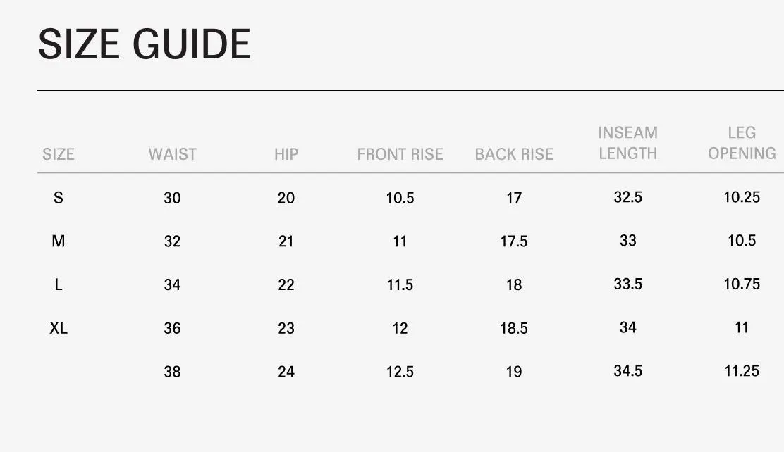Select the WAIST column header
This screenshot has width=784, height=452.
pos(173,154)
